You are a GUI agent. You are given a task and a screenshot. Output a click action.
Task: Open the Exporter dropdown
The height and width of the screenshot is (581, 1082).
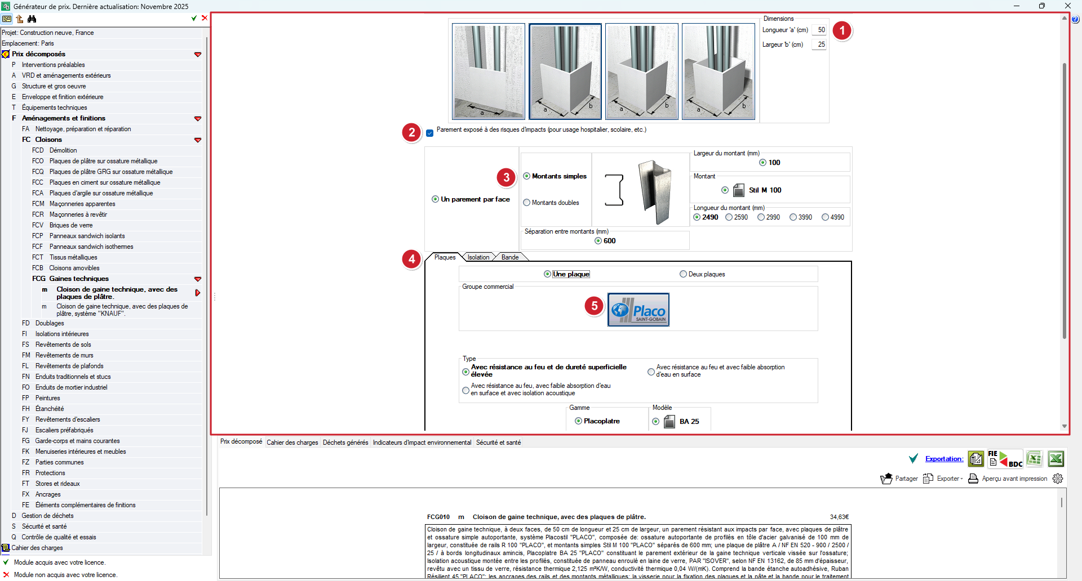(943, 479)
